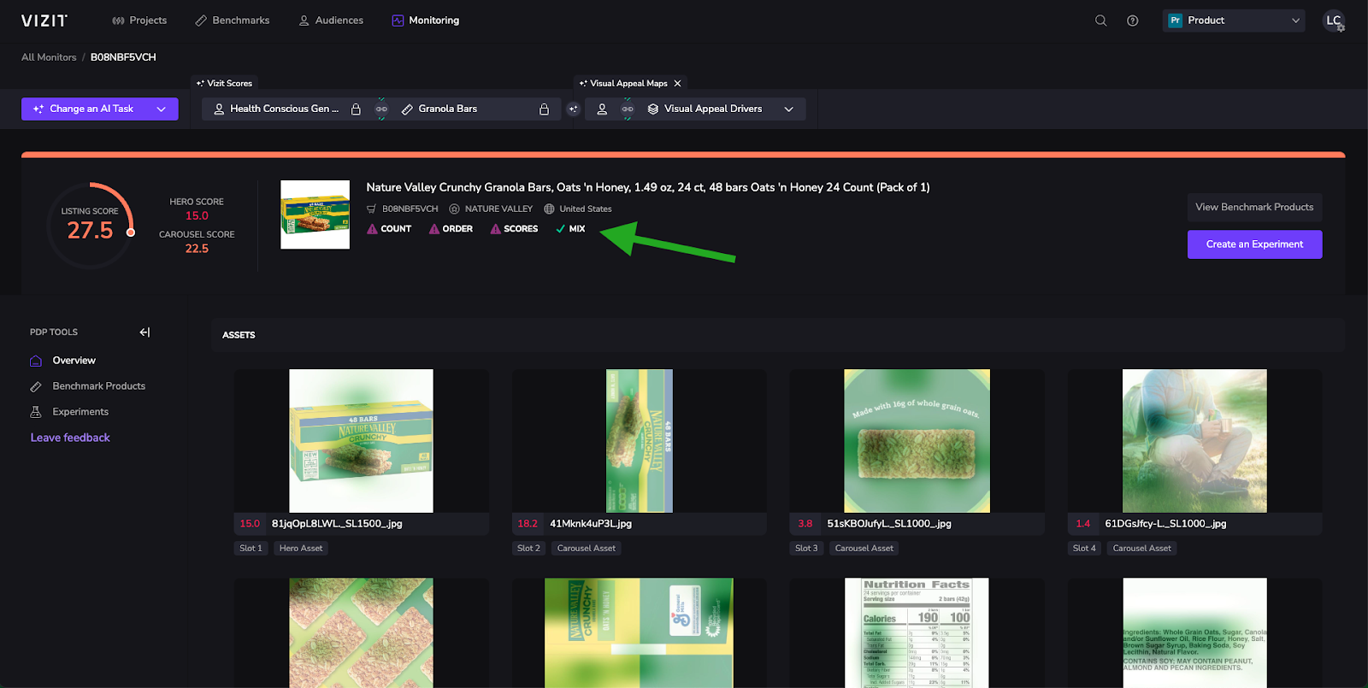Screen dimensions: 1368x688
Task: Click the Hero Score 15.0 value
Action: [197, 216]
